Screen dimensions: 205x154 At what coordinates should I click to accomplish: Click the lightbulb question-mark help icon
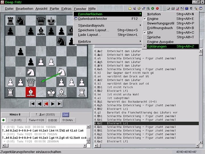[x=143, y=9]
